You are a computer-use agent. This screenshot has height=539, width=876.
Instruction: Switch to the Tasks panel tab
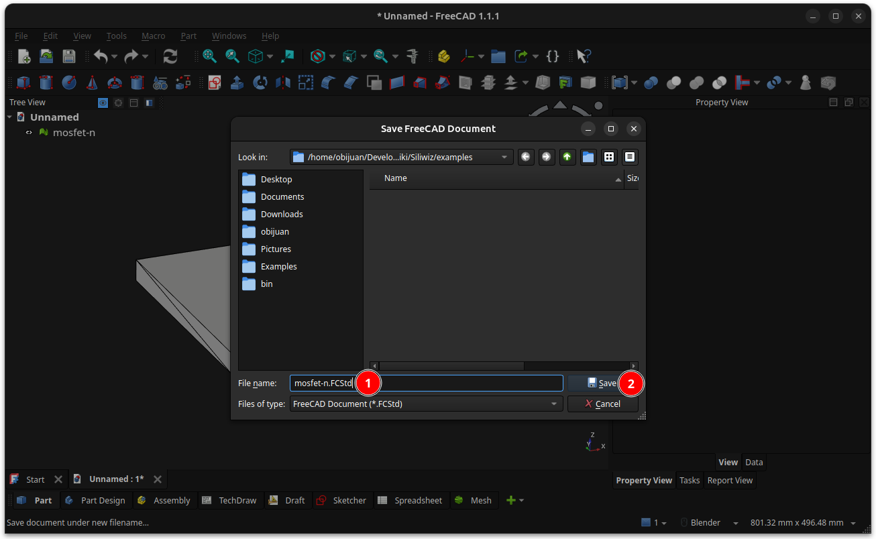click(690, 480)
